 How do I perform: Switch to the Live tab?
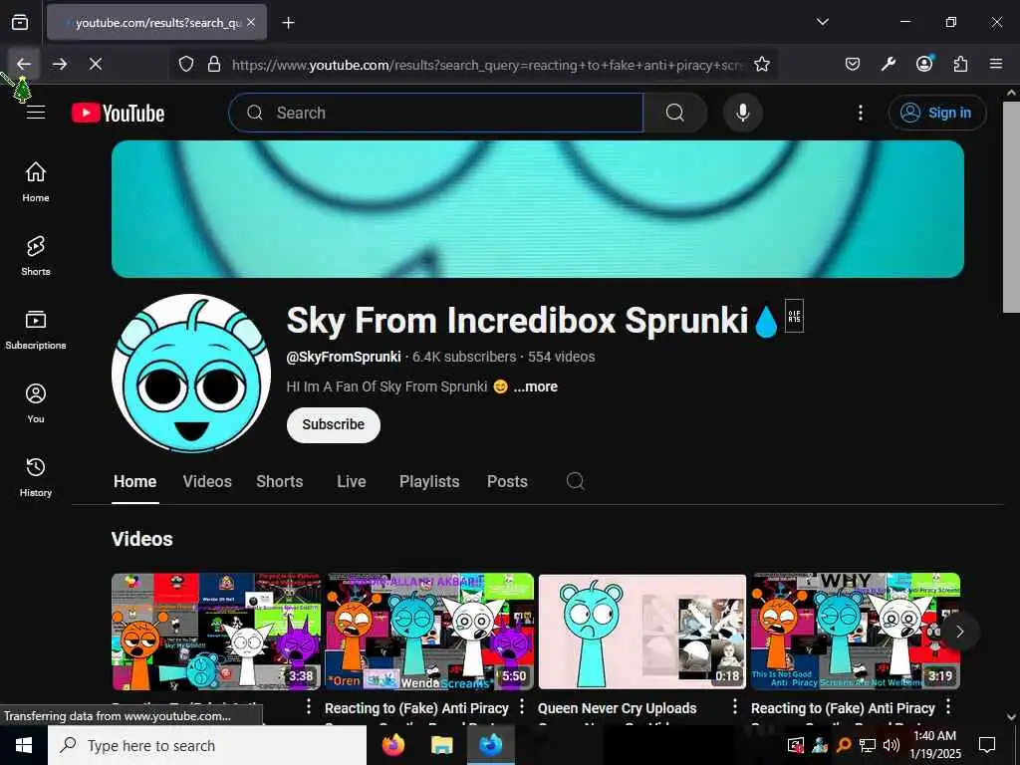352,481
